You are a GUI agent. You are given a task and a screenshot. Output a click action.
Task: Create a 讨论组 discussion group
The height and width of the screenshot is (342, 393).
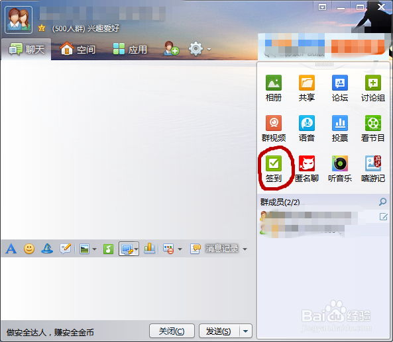(x=372, y=88)
